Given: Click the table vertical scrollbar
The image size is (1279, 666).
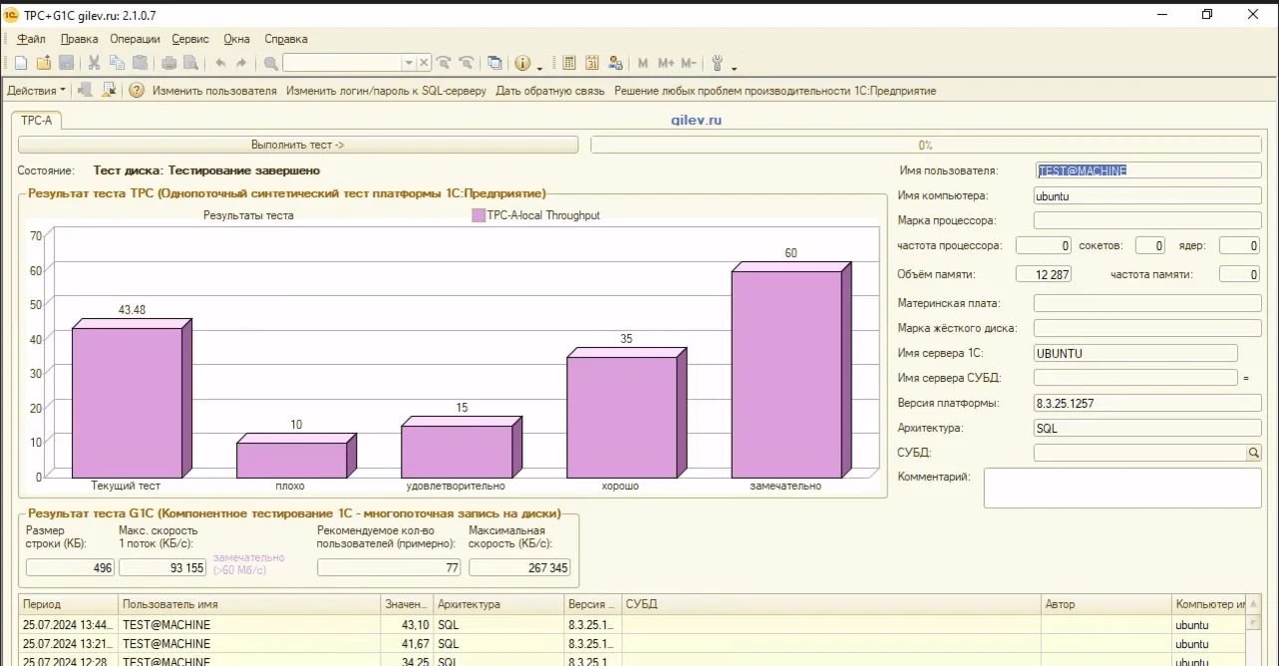Looking at the screenshot, I should [x=1254, y=631].
